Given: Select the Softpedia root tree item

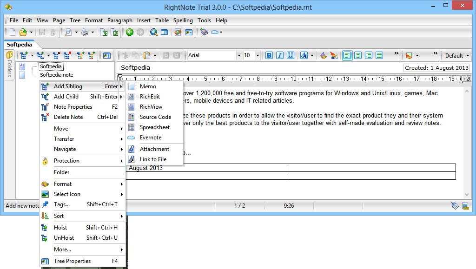Looking at the screenshot, I should (x=51, y=66).
